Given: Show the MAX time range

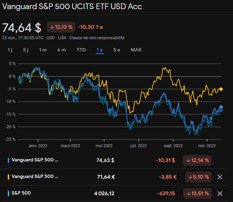Looking at the screenshot, I should coord(136,50).
